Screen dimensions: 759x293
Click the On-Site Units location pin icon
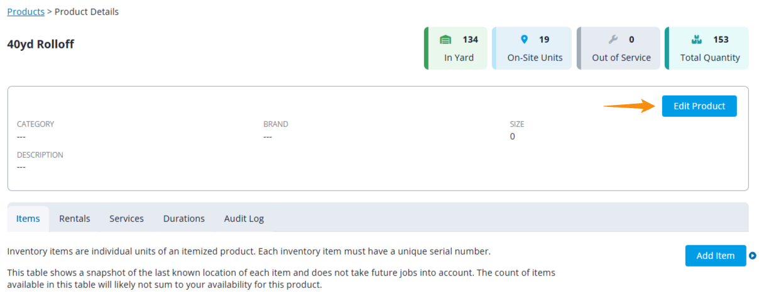[525, 40]
